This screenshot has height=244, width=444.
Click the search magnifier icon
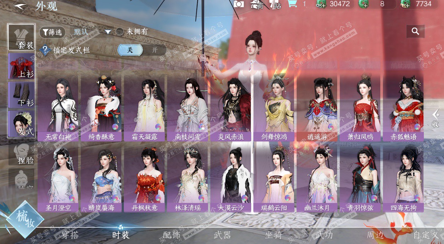pyautogui.click(x=415, y=32)
